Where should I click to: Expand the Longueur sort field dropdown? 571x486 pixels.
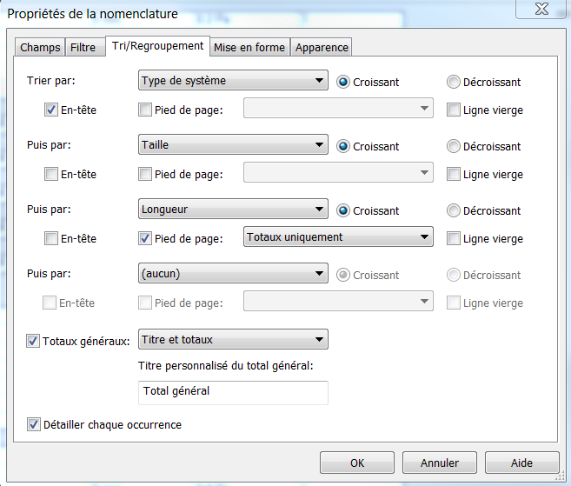coord(233,210)
